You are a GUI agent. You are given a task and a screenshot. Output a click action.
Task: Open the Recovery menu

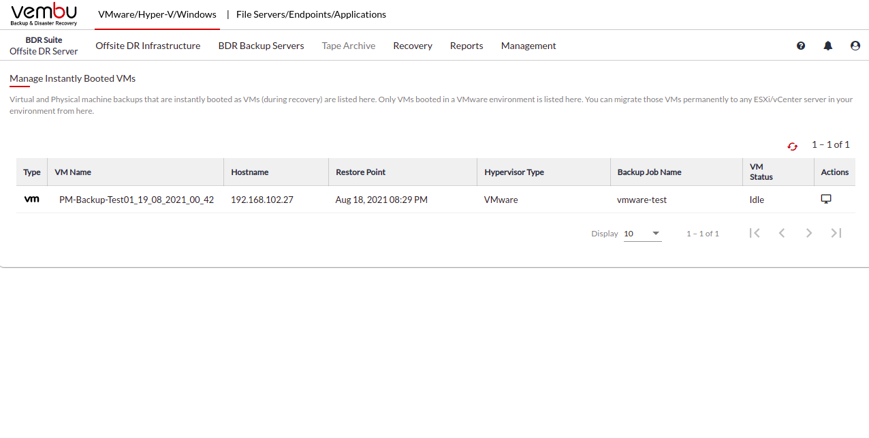pos(413,46)
